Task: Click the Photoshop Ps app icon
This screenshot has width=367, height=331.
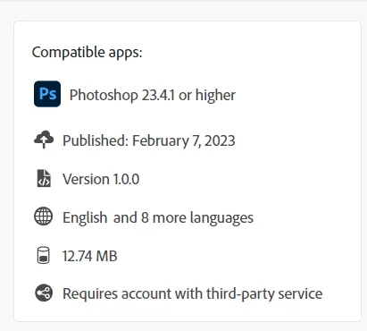Action: (47, 94)
